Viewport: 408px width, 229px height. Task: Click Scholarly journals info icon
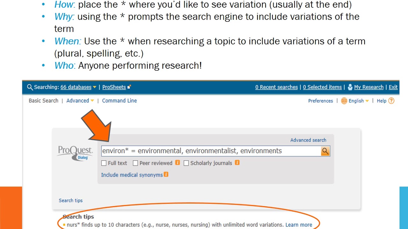click(x=237, y=163)
